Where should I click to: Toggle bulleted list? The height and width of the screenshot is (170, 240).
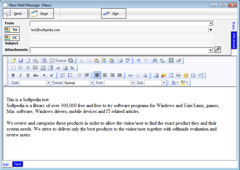70,75
